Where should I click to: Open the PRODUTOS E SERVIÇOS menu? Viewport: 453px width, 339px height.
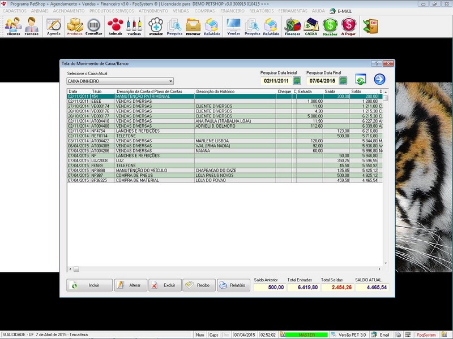point(112,11)
